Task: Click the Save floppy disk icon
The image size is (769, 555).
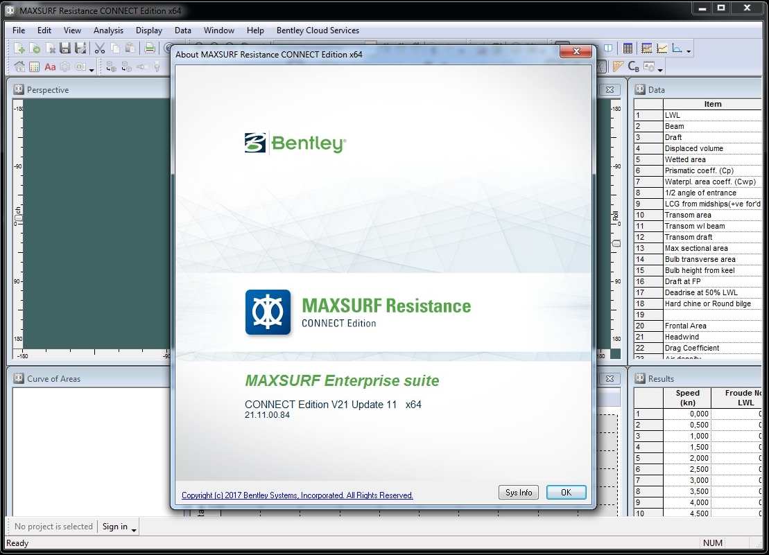Action: coord(65,48)
